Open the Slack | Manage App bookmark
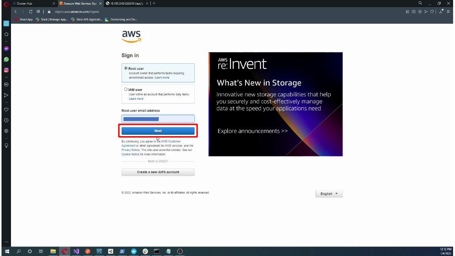The image size is (455, 256). pos(52,19)
